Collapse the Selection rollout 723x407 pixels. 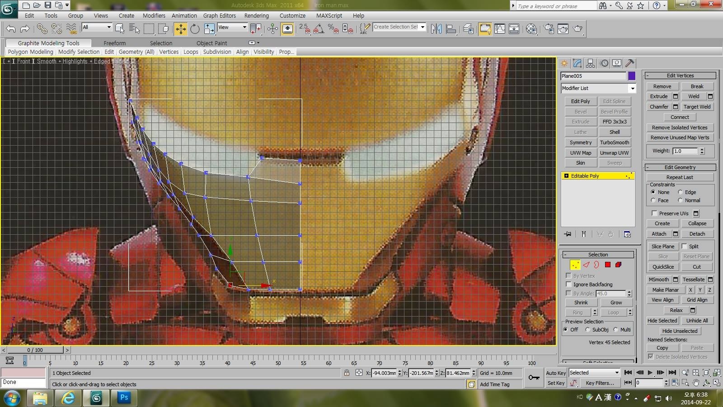click(565, 255)
